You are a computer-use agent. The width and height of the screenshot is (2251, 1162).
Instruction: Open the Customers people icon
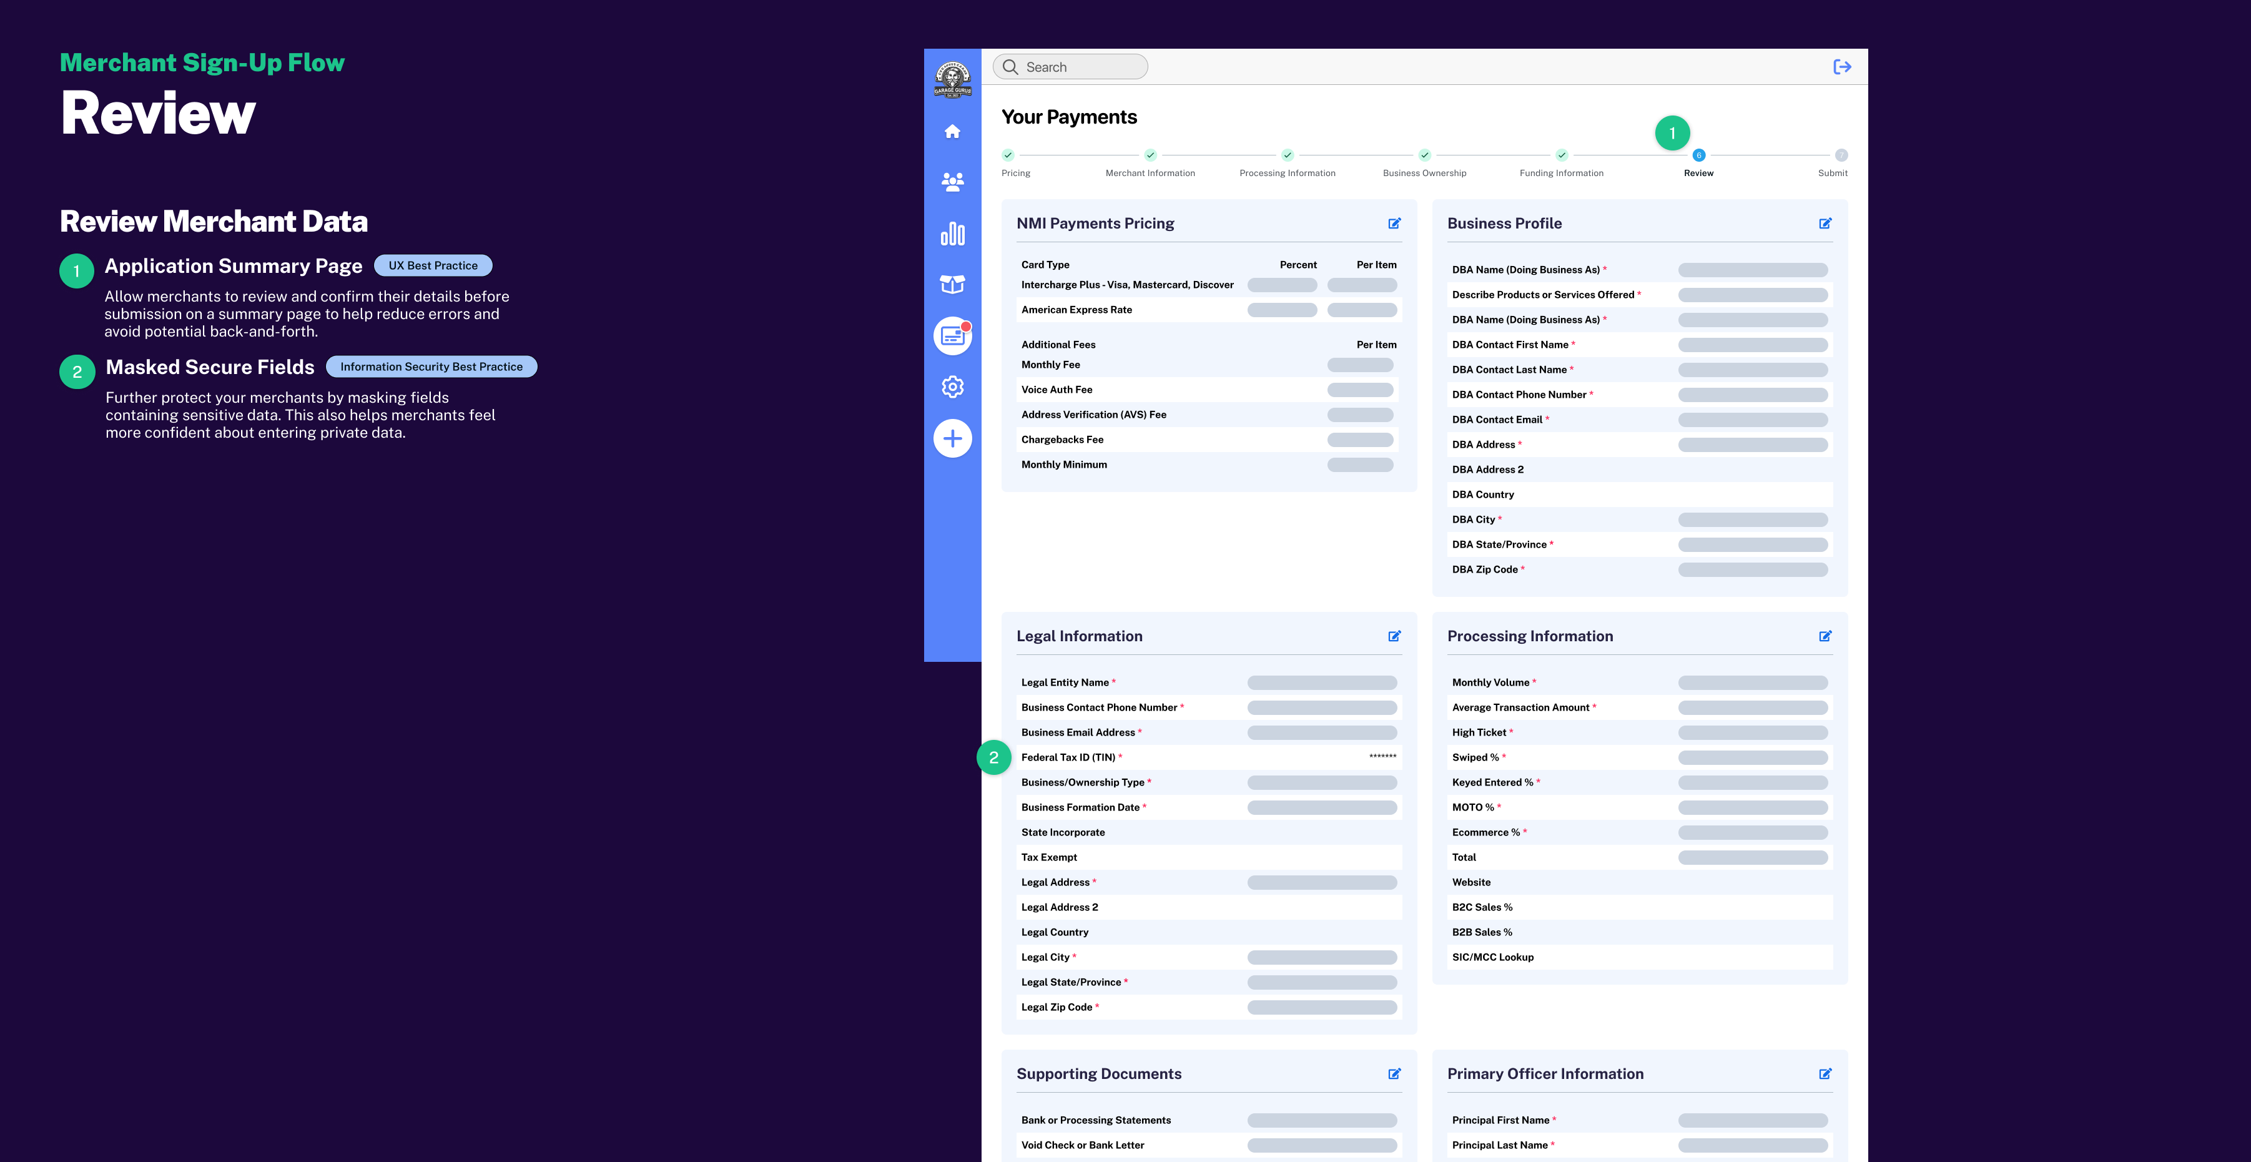952,182
